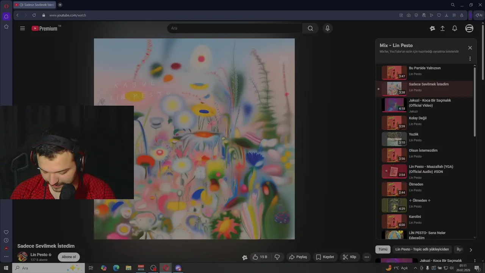The image size is (485, 273).
Task: Play Olsun İstemezdim from the mix
Action: pyautogui.click(x=424, y=155)
